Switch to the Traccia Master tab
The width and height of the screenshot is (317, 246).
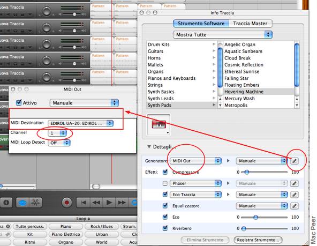pyautogui.click(x=250, y=24)
